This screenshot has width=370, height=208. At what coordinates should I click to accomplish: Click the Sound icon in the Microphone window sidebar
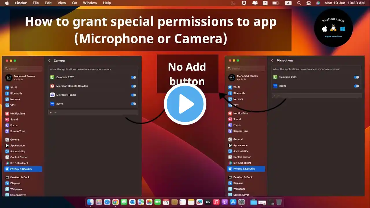point(230,119)
